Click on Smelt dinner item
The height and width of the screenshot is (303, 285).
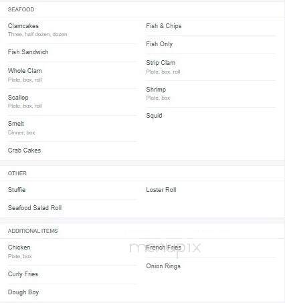click(x=16, y=124)
